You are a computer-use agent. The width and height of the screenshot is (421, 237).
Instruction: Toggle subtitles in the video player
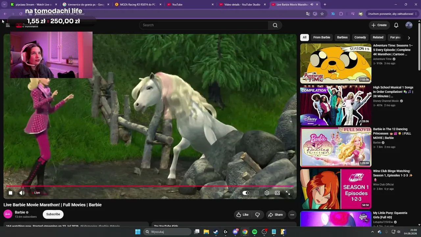(256, 193)
